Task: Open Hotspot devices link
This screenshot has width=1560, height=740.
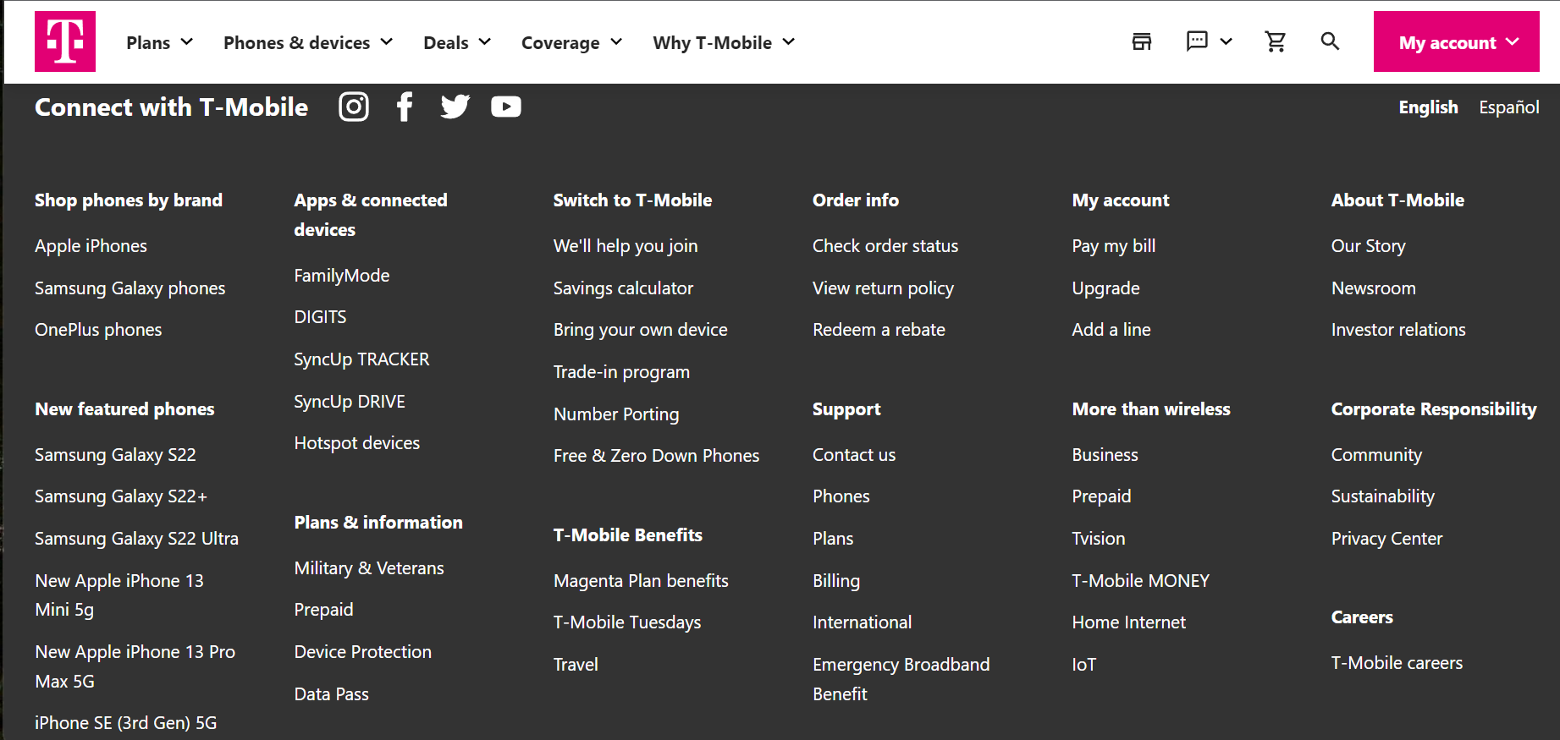Action: (356, 443)
